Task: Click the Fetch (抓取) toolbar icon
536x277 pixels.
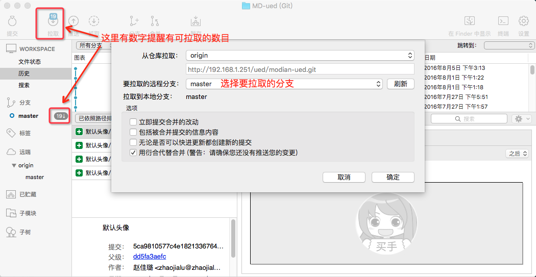Action: pos(93,21)
